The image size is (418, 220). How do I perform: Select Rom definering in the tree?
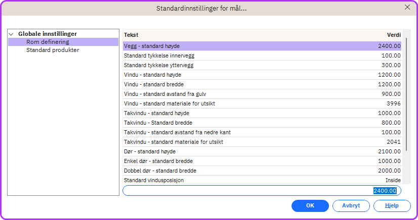(x=48, y=42)
